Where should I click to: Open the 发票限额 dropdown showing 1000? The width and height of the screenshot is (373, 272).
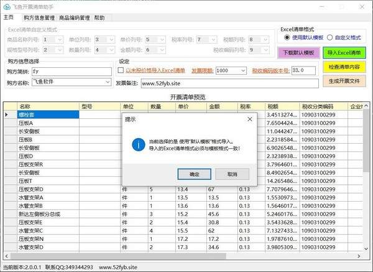(242, 71)
